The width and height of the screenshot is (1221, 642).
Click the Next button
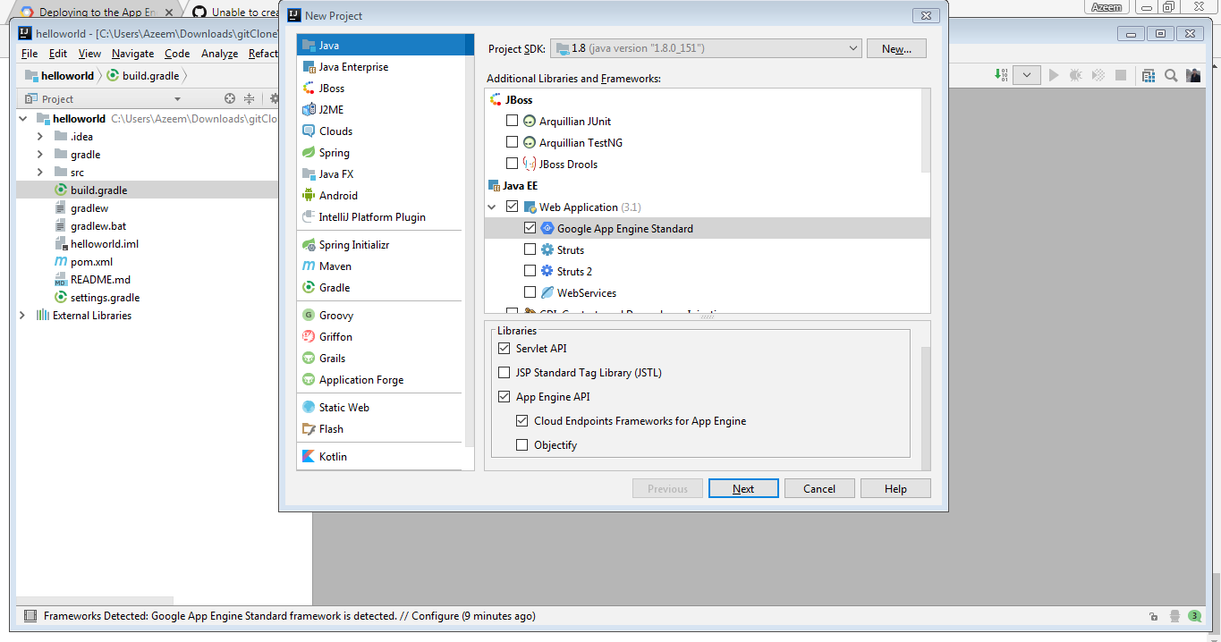click(x=743, y=489)
